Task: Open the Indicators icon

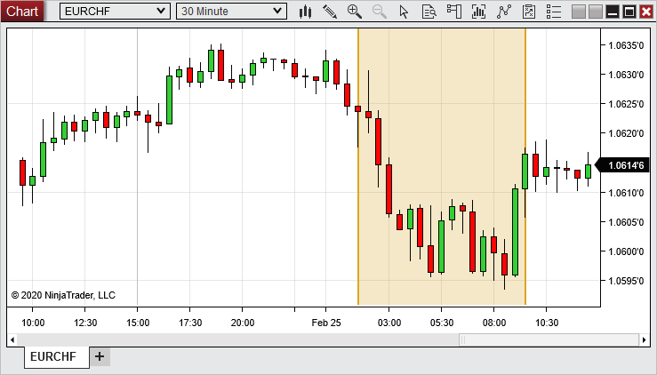Action: tap(479, 12)
